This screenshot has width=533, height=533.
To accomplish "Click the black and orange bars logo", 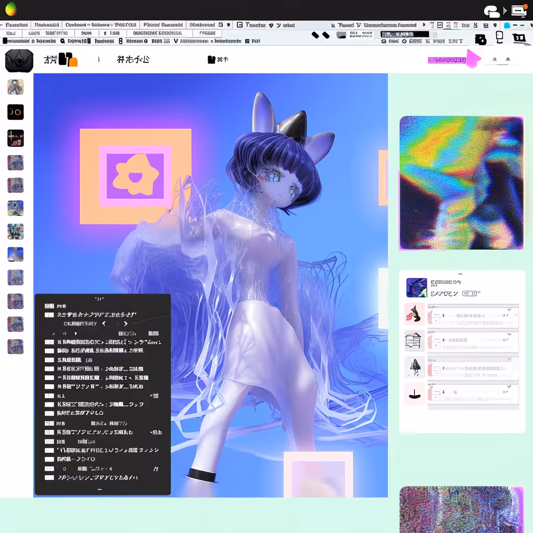I will pos(68,59).
